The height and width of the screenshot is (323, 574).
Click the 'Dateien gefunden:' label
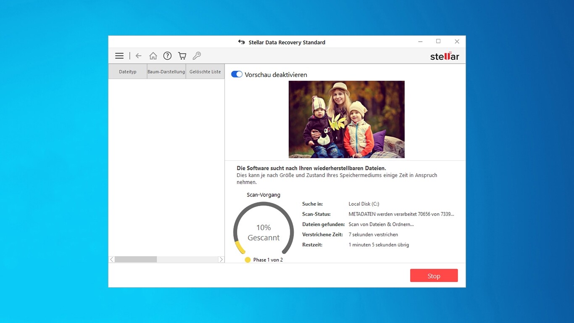coord(324,224)
